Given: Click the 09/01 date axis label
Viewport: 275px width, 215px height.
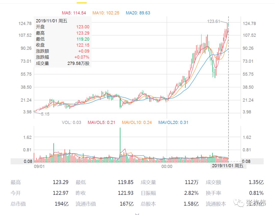Looking at the screenshot, I should (x=39, y=167).
